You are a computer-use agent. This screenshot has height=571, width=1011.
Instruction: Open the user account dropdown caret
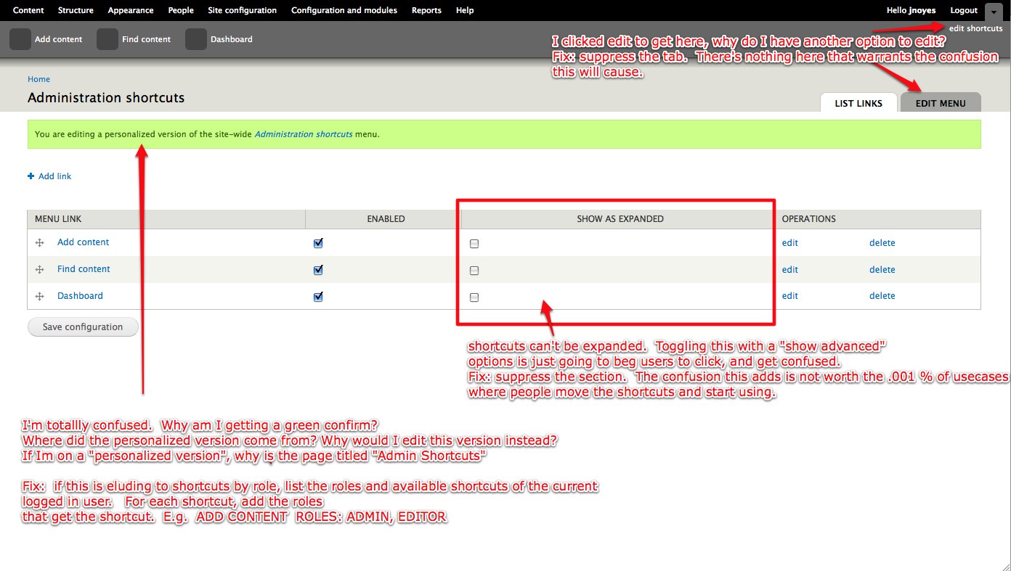coord(994,10)
